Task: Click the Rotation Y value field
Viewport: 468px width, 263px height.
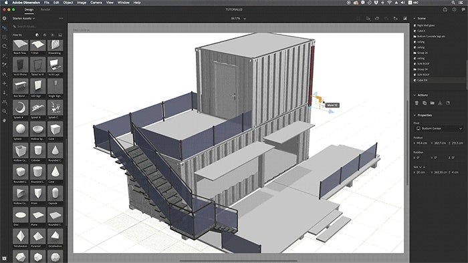Action: pos(435,158)
